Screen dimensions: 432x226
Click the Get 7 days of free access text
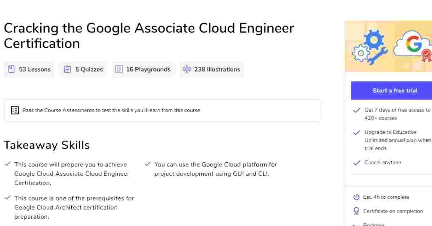tap(398, 114)
